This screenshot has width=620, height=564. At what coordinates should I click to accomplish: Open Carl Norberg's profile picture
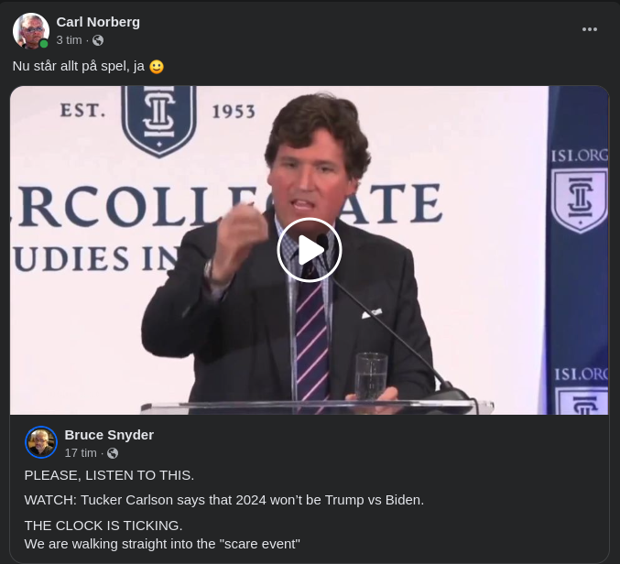(30, 30)
